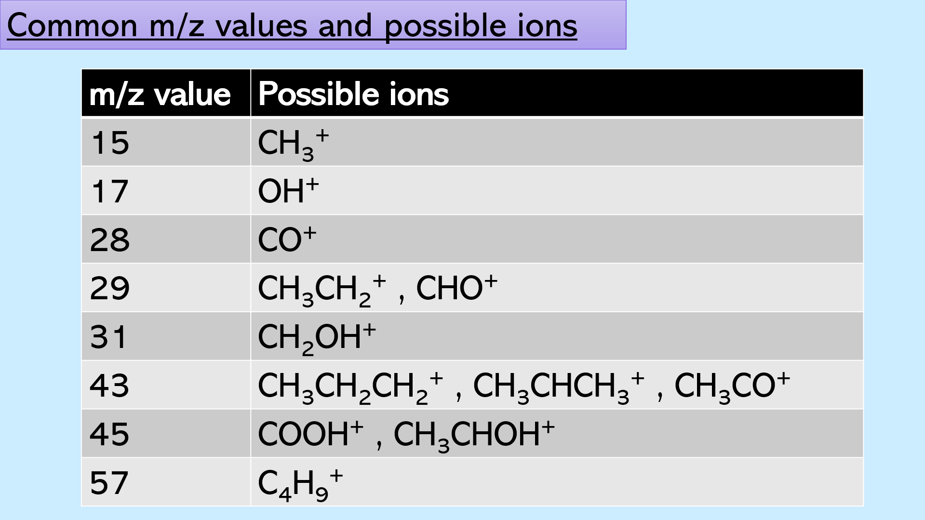Select the m/z value 28 cell

coord(166,240)
